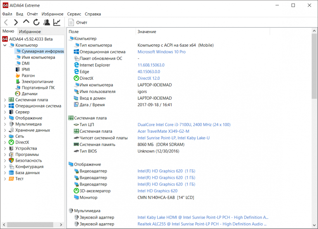Image resolution: width=318 pixels, height=229 pixels.
Task: Click the Сеть network tree icon
Action: click(x=12, y=136)
